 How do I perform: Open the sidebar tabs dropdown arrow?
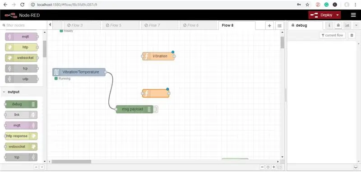point(356,25)
